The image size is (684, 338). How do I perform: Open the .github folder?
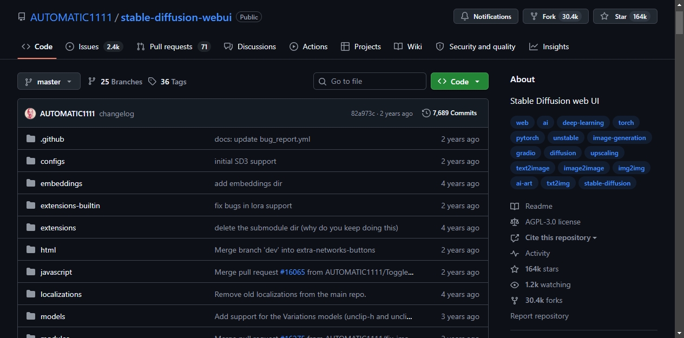point(52,139)
